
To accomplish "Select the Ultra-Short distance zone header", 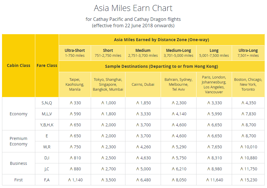I will [75, 53].
